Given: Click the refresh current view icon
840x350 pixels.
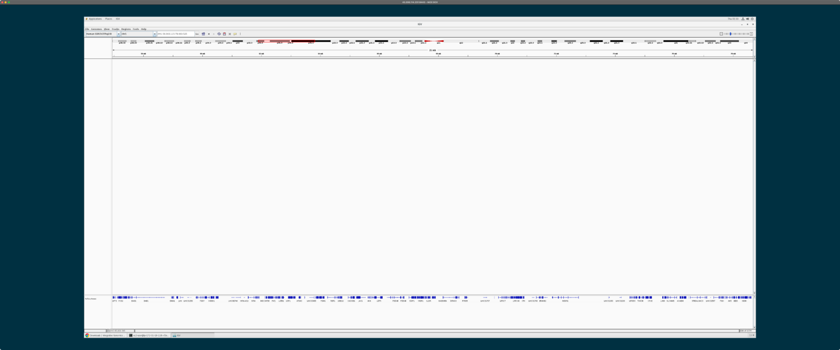Looking at the screenshot, I should point(219,34).
